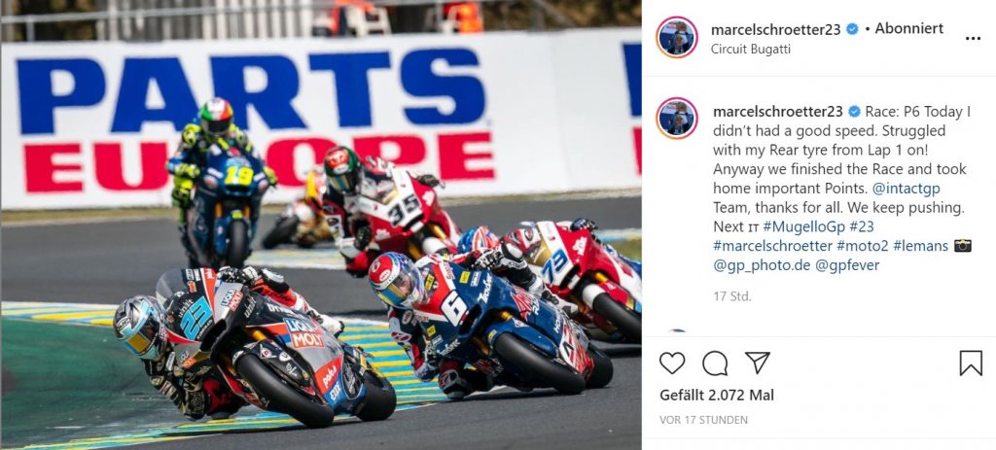This screenshot has width=996, height=450.
Task: Save the post with the bookmark icon
Action: click(x=971, y=363)
